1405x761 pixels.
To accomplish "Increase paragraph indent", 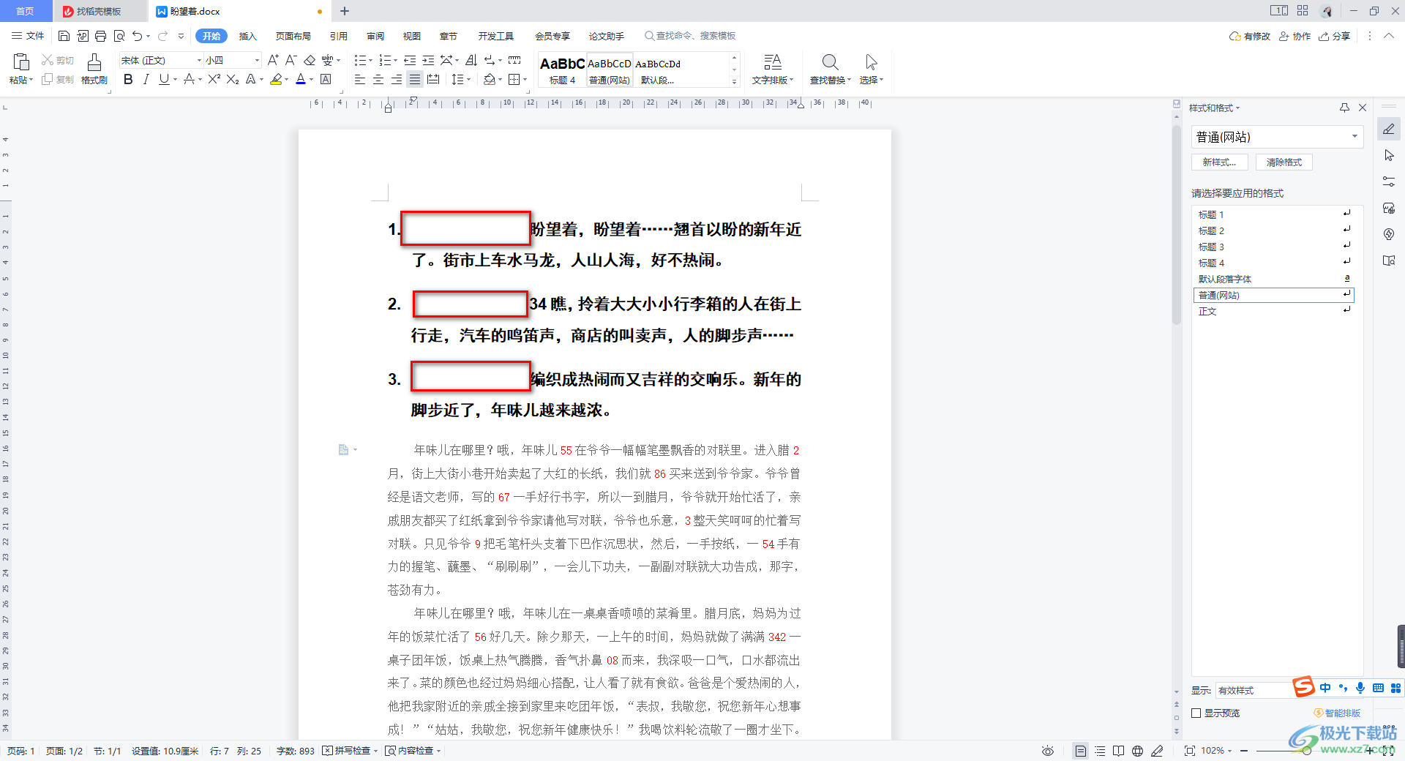I will point(428,60).
